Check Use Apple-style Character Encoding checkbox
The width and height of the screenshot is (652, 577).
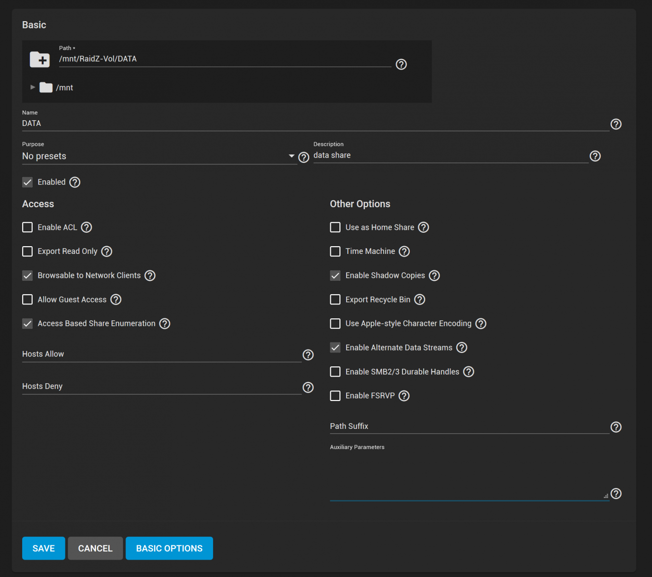coord(335,324)
